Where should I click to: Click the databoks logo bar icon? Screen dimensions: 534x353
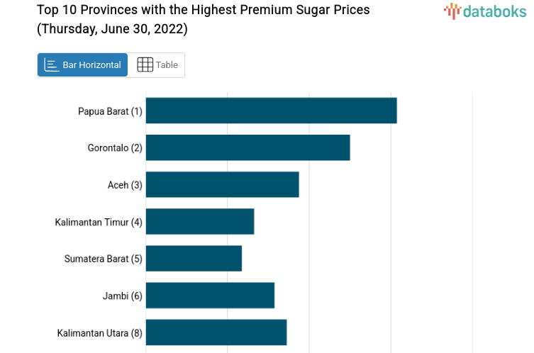click(x=452, y=11)
